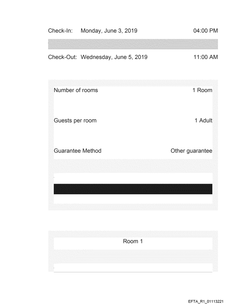Select the 1 Room value
This screenshot has width=231, height=304.
202,90
